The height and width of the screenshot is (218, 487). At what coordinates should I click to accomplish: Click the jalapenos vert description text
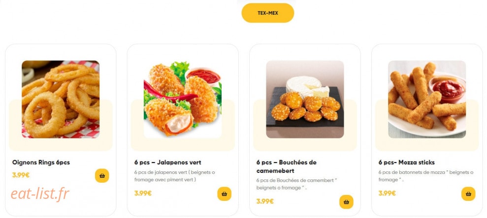(174, 176)
